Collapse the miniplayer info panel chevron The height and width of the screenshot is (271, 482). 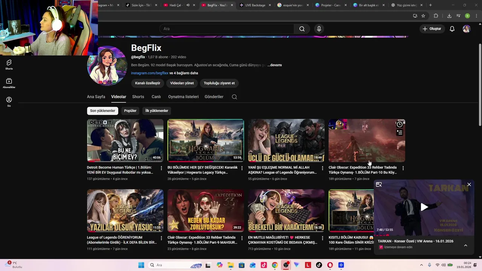pos(465,245)
